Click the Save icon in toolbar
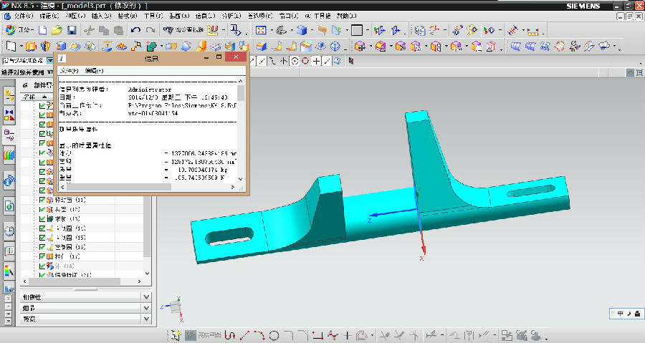The image size is (645, 343). pos(72,30)
